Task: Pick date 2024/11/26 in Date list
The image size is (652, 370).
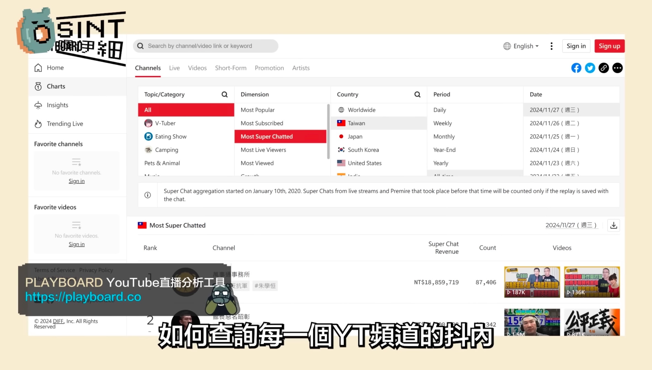Action: click(571, 123)
